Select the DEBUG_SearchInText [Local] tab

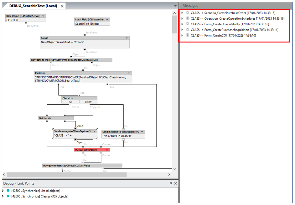point(33,6)
